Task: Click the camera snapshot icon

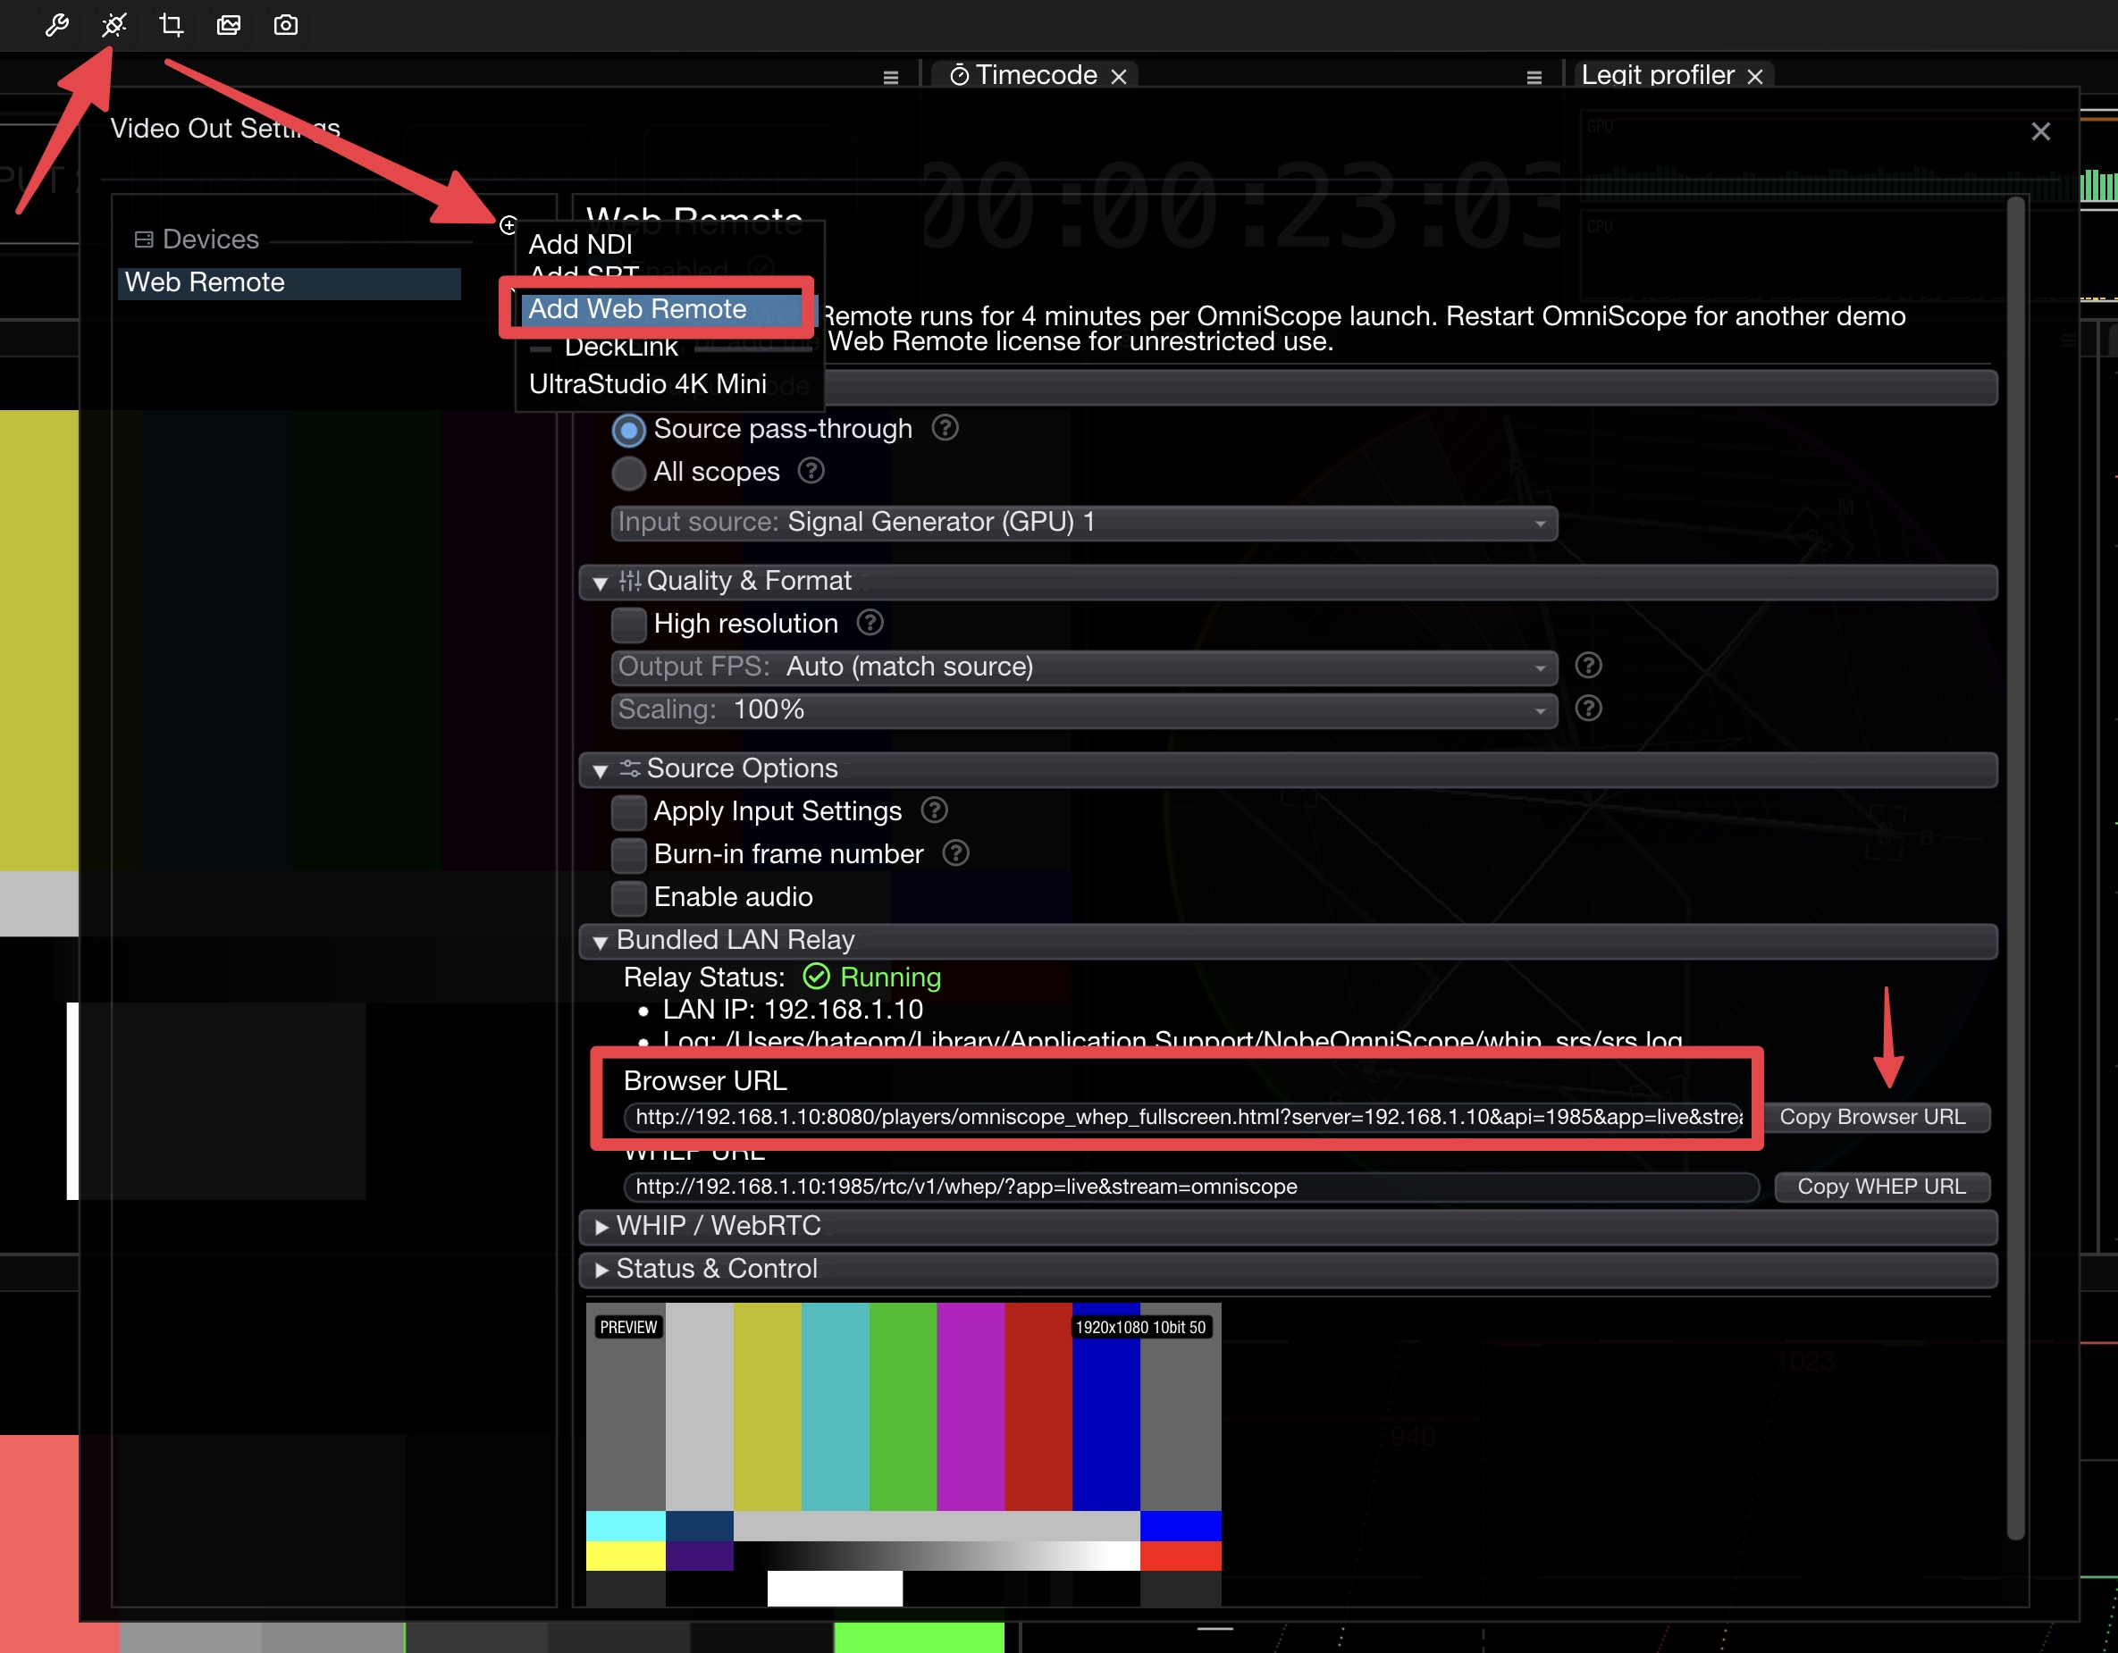Action: pyautogui.click(x=285, y=25)
